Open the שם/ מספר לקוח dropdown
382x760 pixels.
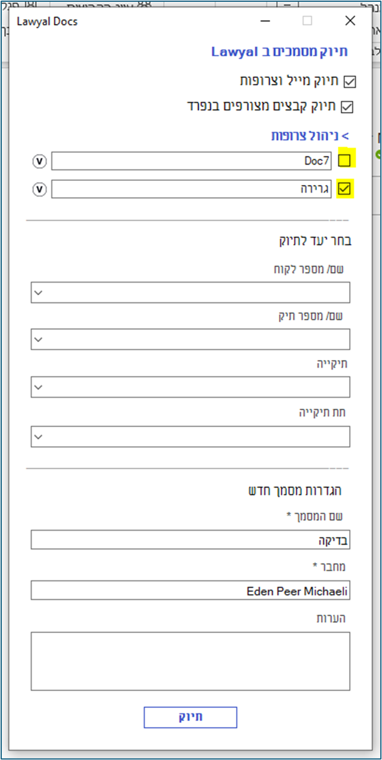[x=190, y=293]
